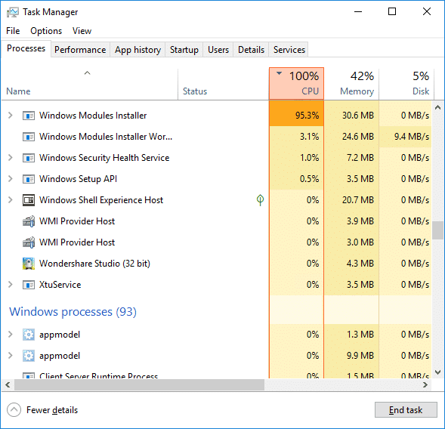
Task: Click the Fewer details circle arrow icon
Action: pyautogui.click(x=14, y=410)
